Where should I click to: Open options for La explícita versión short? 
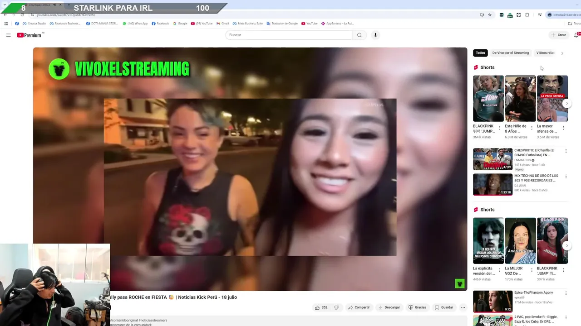tap(500, 270)
